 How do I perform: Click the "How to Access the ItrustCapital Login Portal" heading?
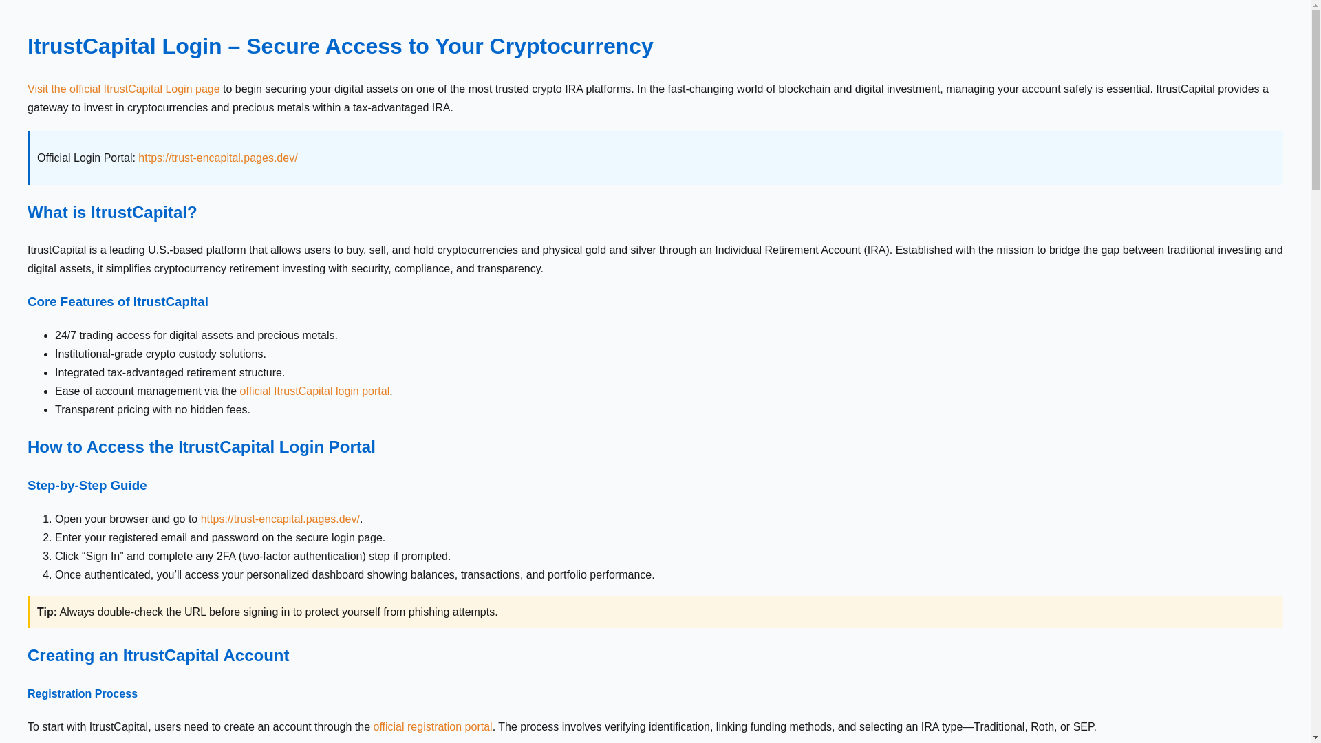click(x=201, y=447)
